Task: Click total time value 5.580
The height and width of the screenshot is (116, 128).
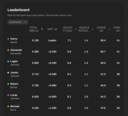Action: [35, 63]
